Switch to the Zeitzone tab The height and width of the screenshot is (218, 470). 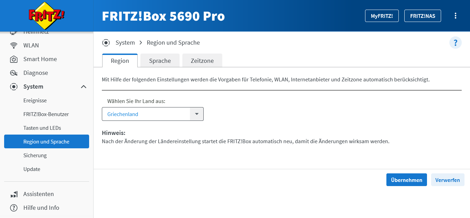[202, 61]
